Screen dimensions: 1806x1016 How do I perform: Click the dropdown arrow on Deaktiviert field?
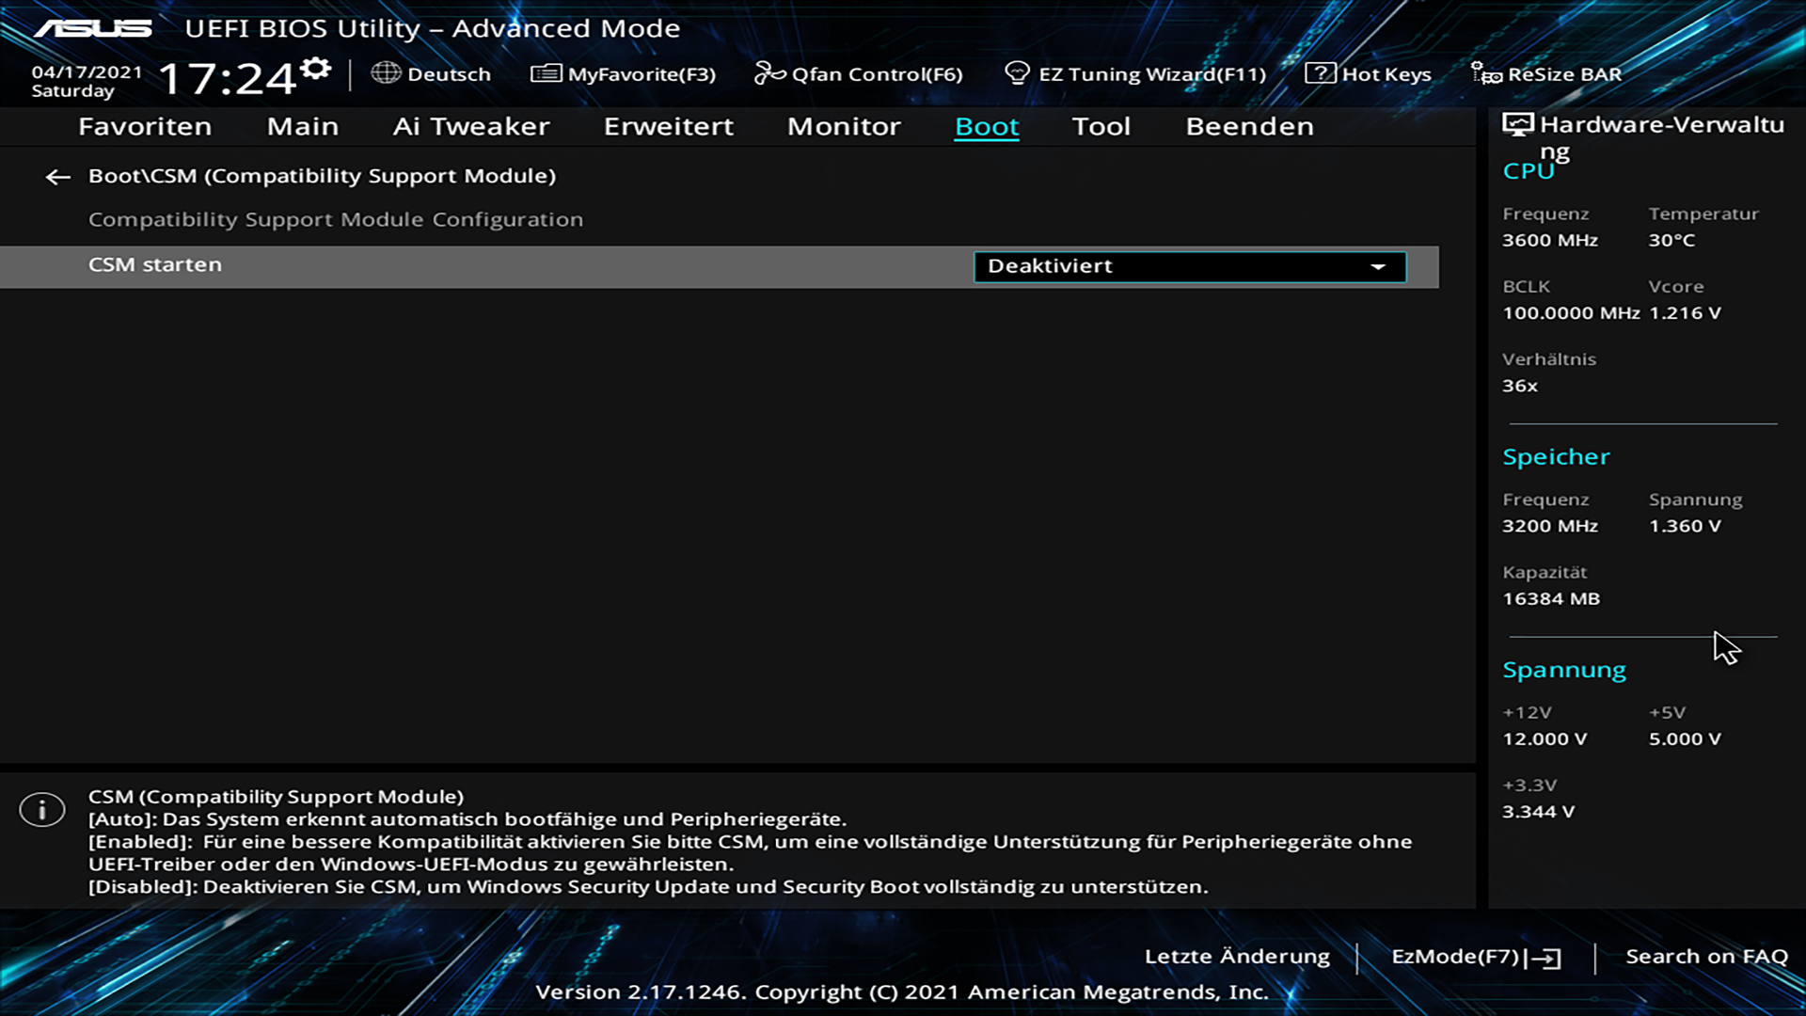click(1378, 267)
